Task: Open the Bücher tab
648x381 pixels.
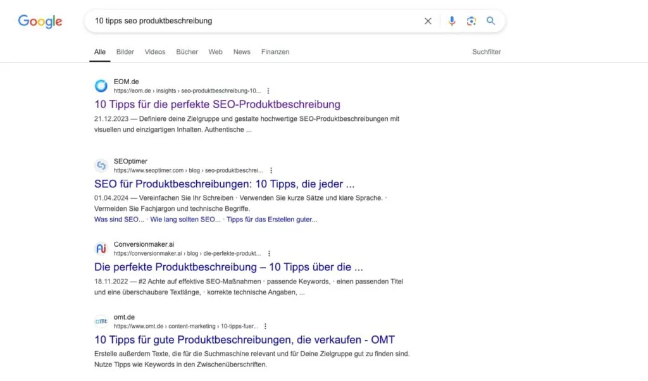Action: pos(187,52)
